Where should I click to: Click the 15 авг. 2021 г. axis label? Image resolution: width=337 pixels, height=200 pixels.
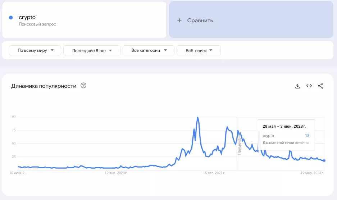(214, 173)
